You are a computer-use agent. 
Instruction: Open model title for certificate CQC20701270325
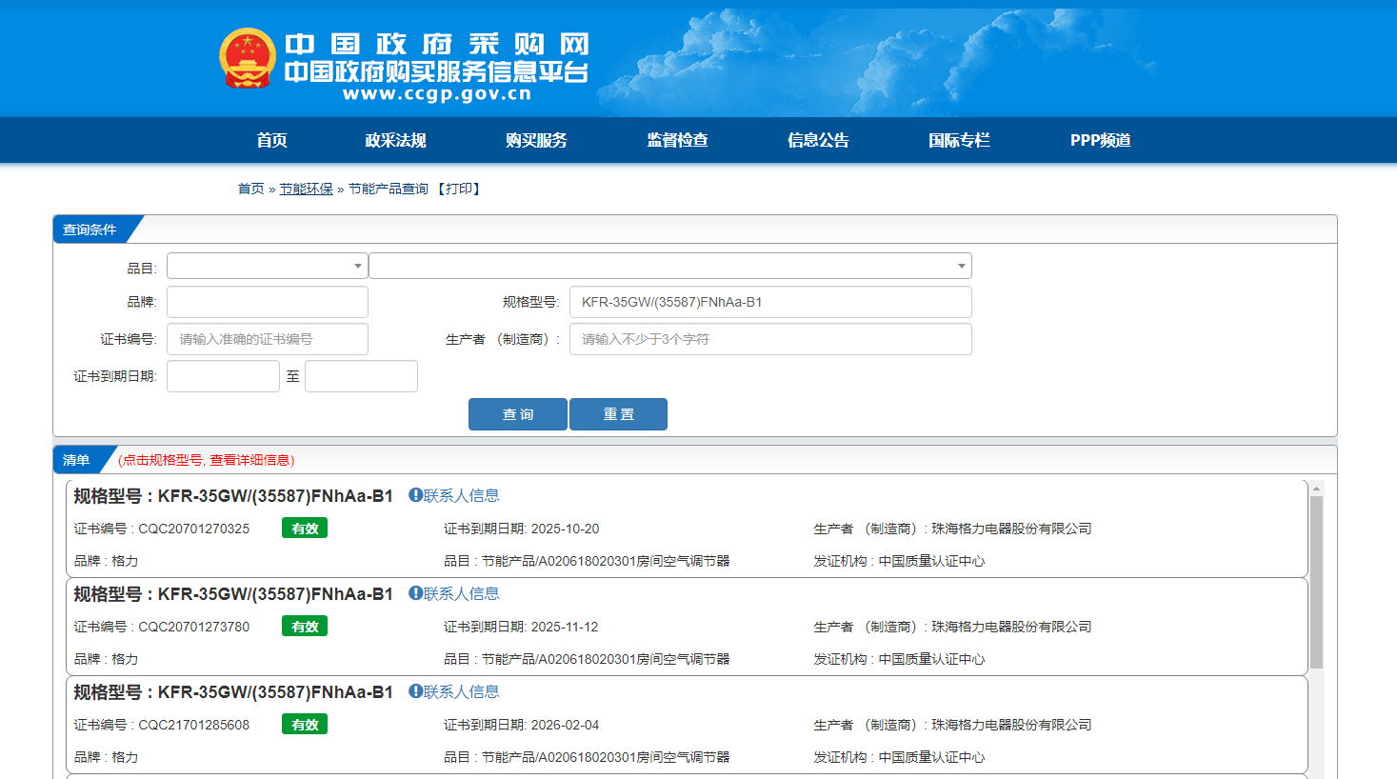pos(233,495)
